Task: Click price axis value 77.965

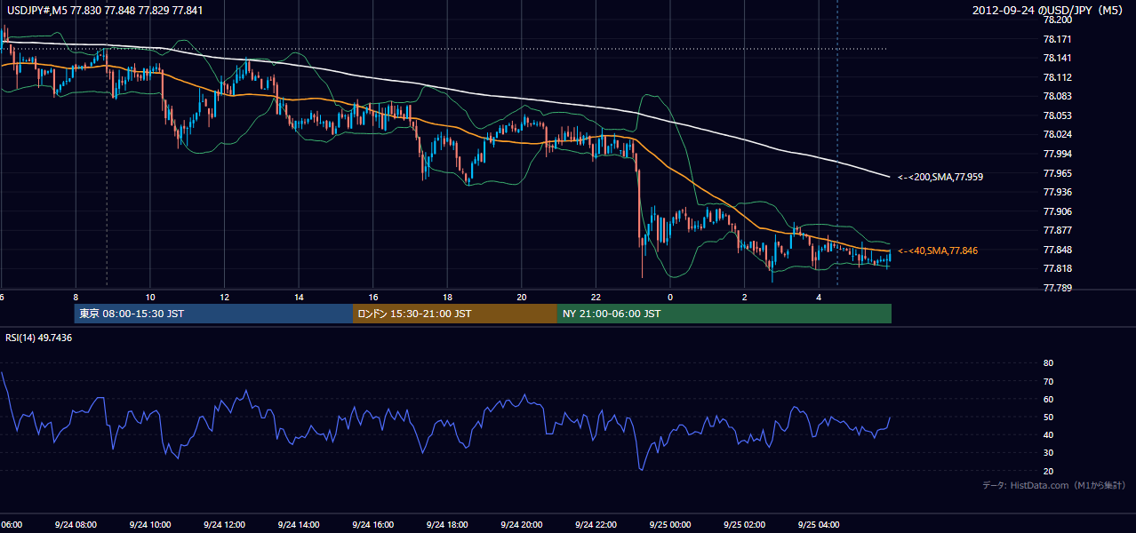Action: click(x=1056, y=173)
